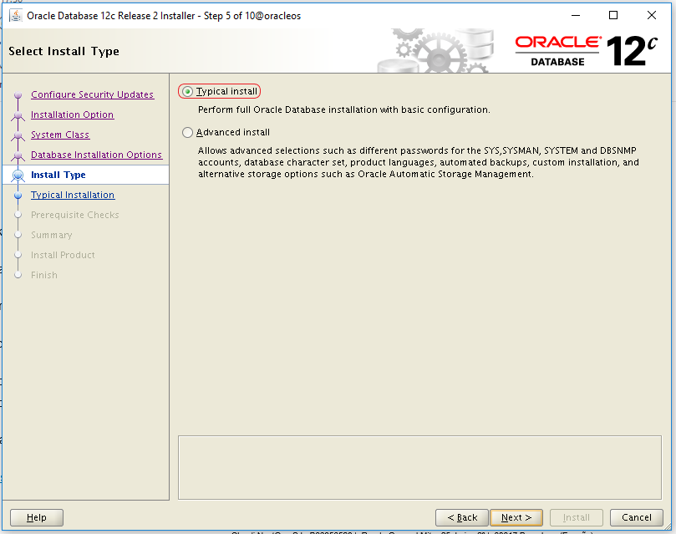This screenshot has width=676, height=534.
Task: Open Database Installation Options step
Action: pos(96,155)
